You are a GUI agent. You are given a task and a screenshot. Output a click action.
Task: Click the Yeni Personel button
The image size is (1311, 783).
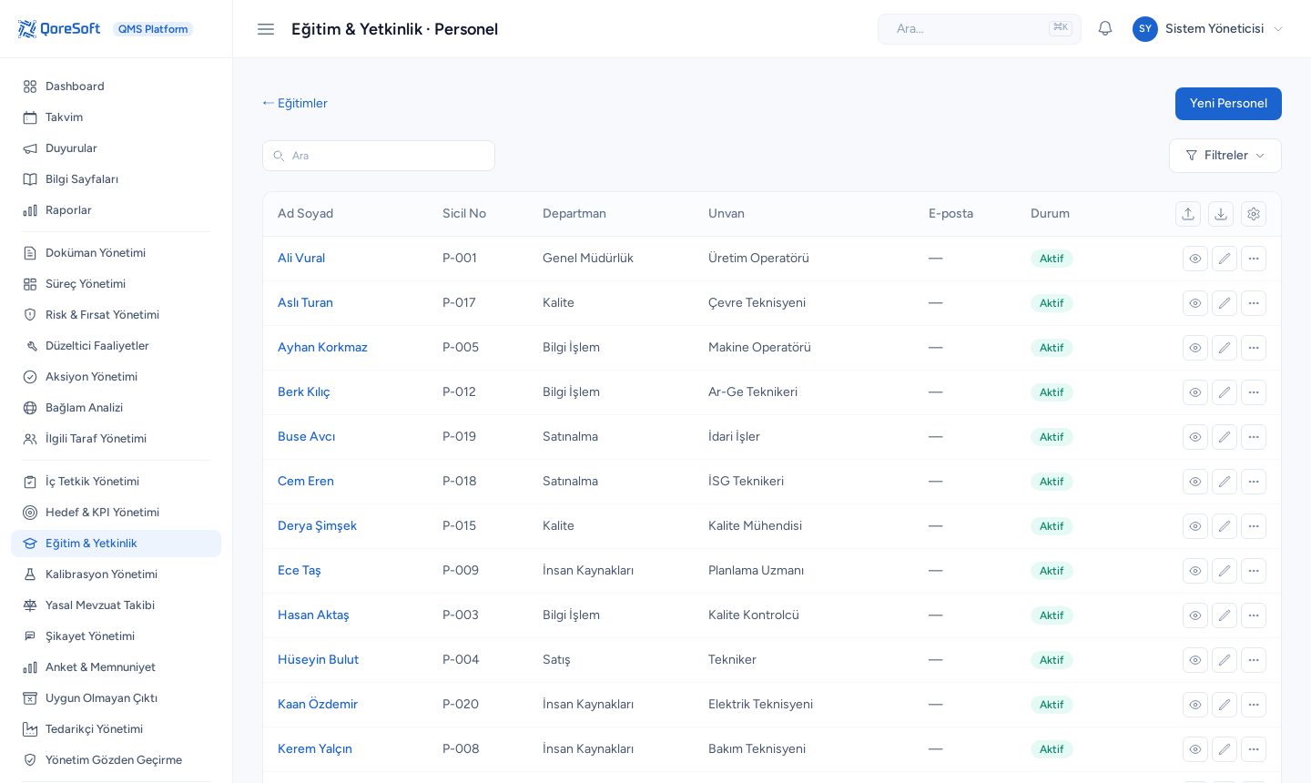tap(1228, 104)
